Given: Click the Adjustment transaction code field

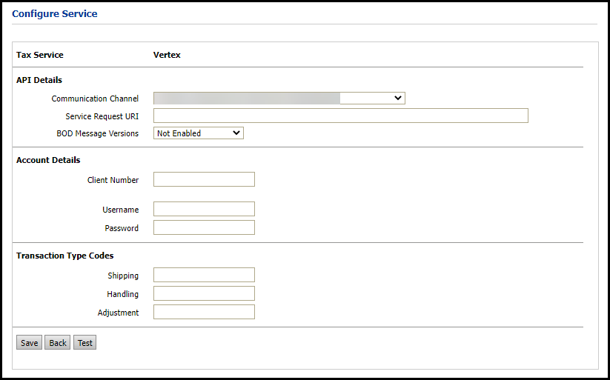Looking at the screenshot, I should [x=204, y=312].
